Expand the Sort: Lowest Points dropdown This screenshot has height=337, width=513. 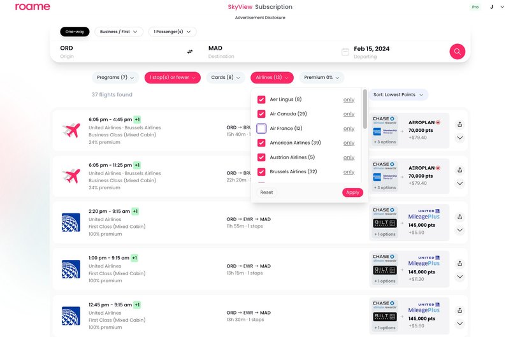[400, 95]
